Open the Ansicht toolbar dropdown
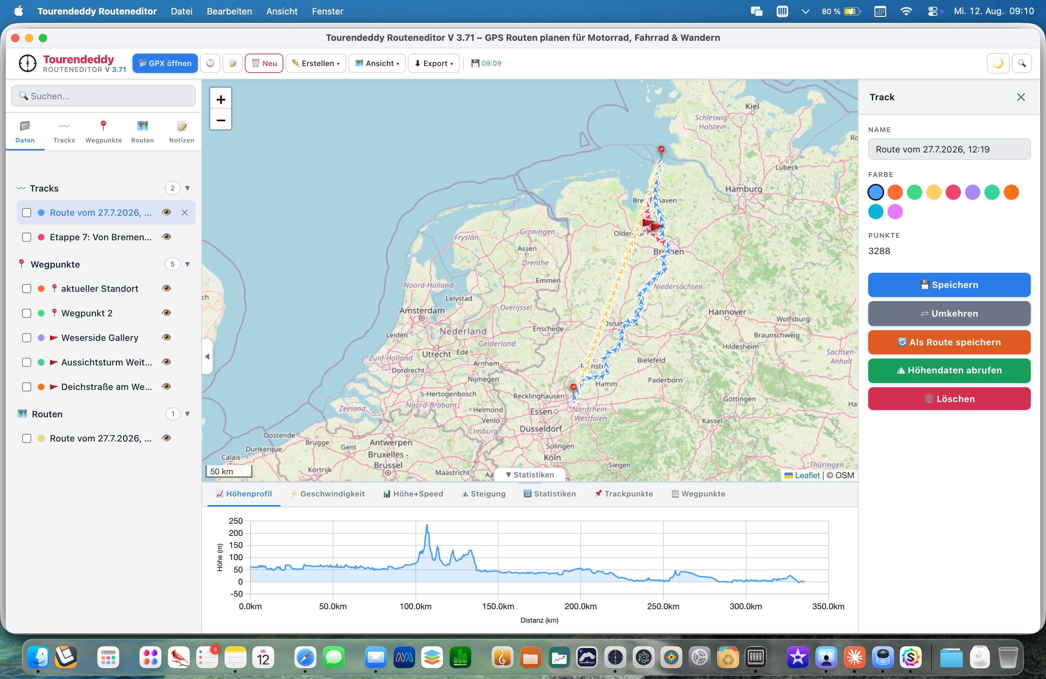Viewport: 1046px width, 679px height. point(377,63)
